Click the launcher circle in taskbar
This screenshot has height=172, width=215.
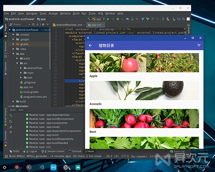(x=5, y=167)
